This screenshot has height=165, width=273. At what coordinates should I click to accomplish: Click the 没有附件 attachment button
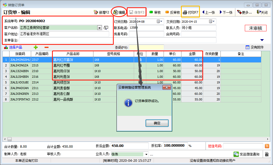(x=255, y=47)
